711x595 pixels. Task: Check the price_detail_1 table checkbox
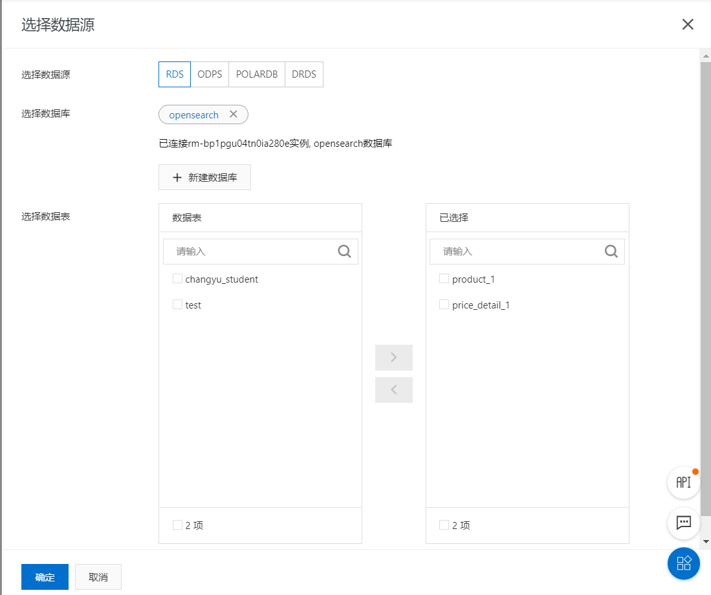click(x=444, y=305)
